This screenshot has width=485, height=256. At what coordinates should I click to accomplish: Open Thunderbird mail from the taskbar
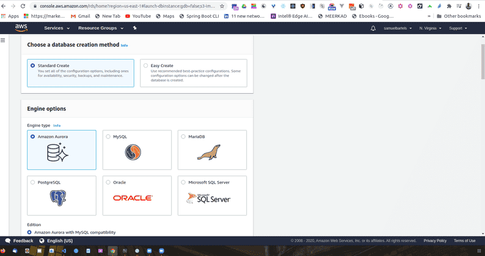(15, 251)
